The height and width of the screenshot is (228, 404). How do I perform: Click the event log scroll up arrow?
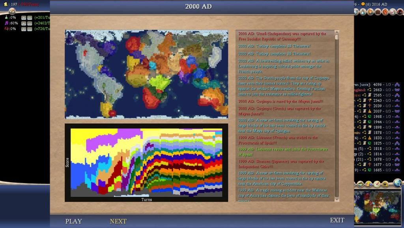tap(337, 32)
